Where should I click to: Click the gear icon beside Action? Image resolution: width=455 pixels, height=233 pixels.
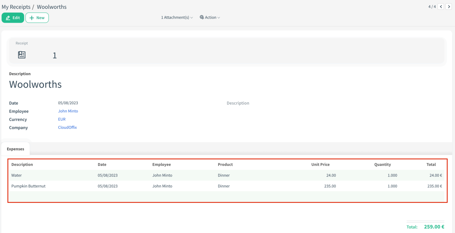tap(202, 17)
